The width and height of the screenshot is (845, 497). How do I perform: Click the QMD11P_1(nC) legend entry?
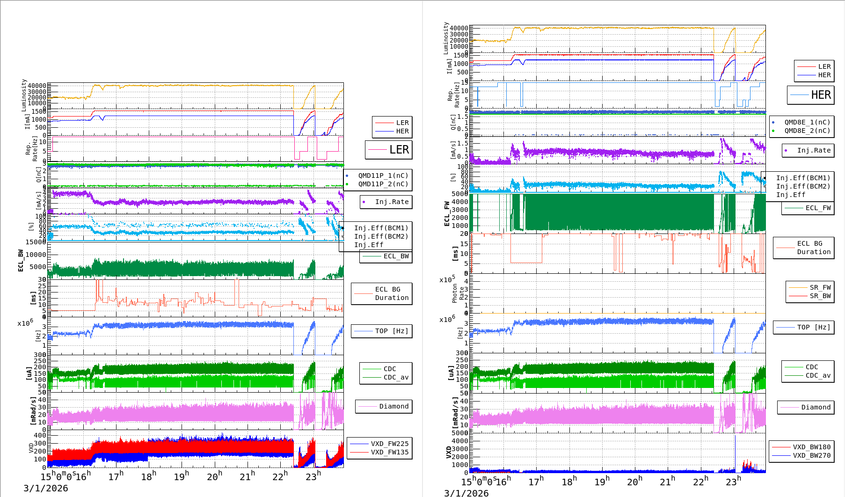pyautogui.click(x=383, y=175)
